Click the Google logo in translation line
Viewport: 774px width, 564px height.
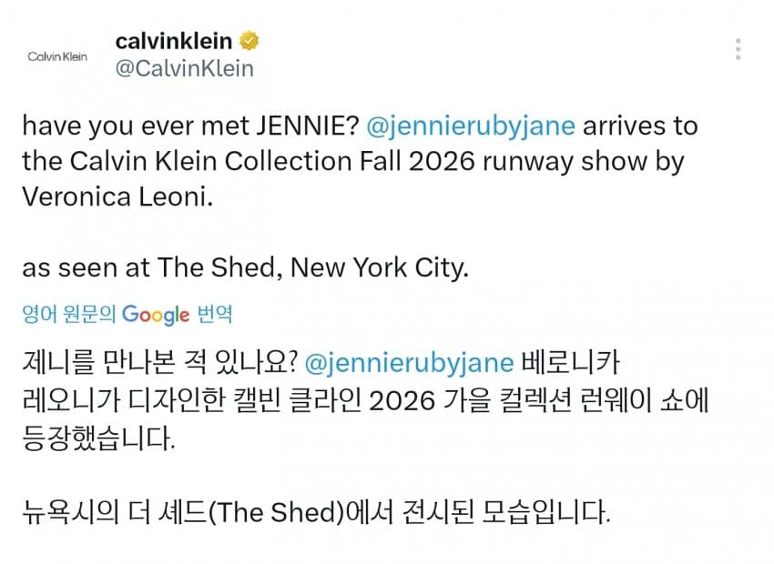[157, 315]
